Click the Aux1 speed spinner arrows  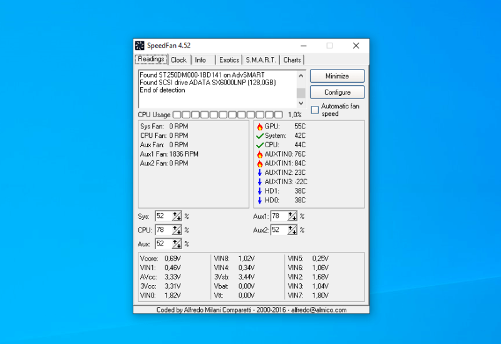tap(292, 216)
